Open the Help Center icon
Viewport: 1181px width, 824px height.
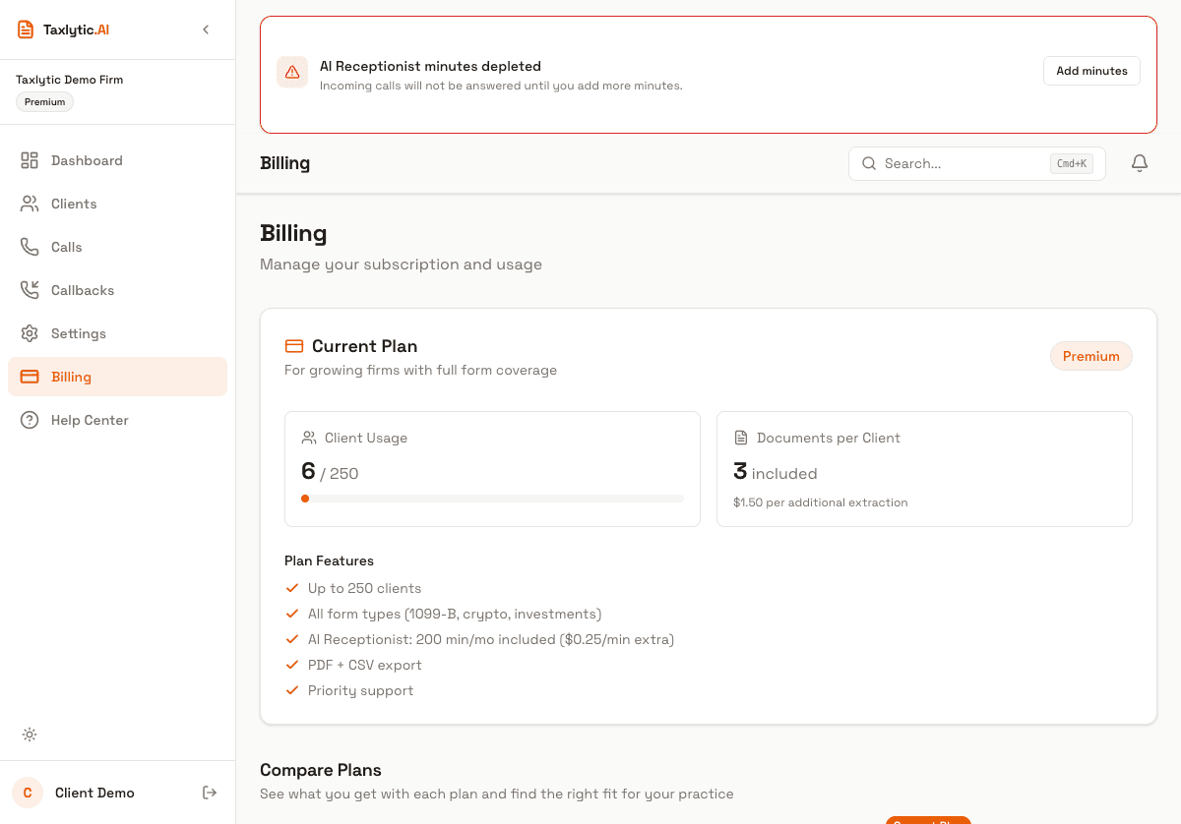click(30, 420)
